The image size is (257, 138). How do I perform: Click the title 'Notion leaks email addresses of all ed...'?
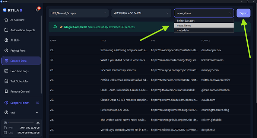coord(124,80)
